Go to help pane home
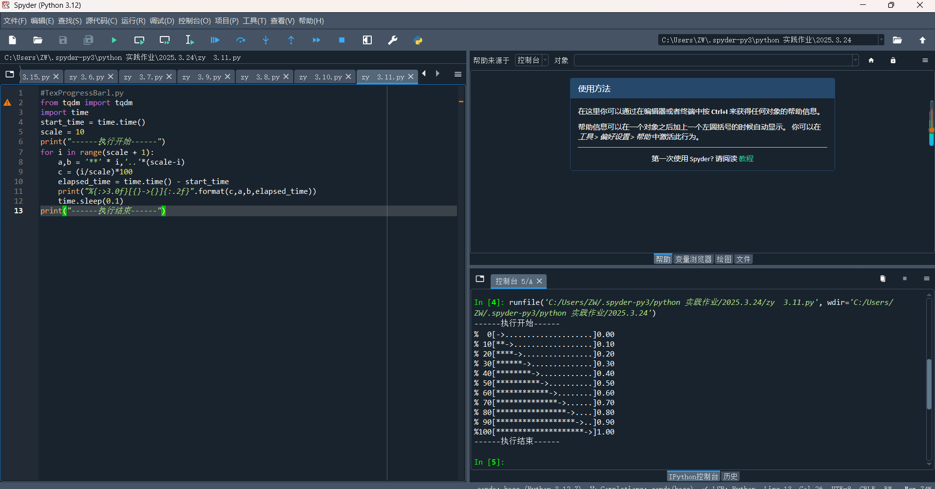The image size is (935, 489). click(x=871, y=60)
